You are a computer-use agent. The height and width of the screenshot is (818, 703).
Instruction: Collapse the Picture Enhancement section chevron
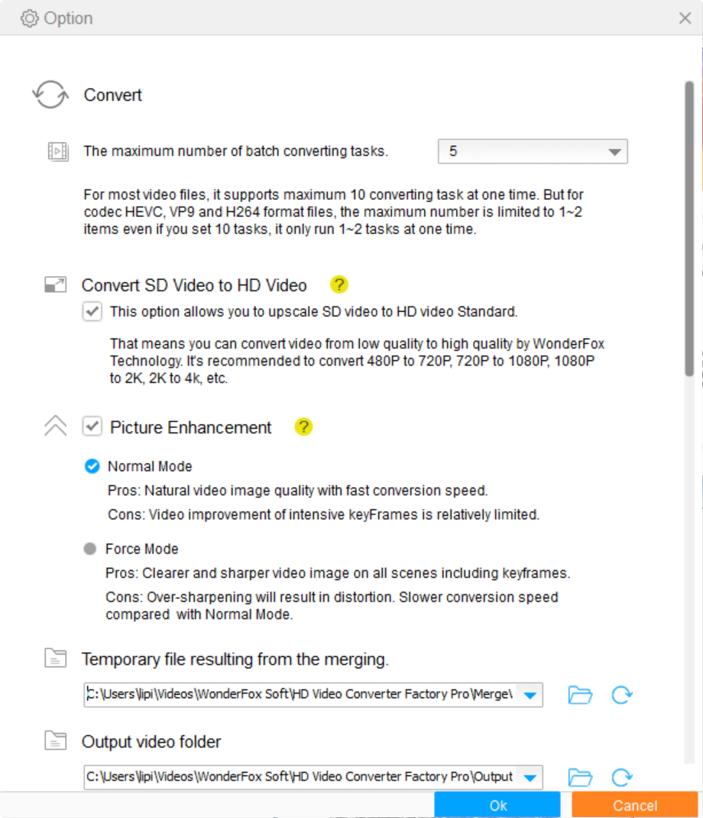click(55, 427)
